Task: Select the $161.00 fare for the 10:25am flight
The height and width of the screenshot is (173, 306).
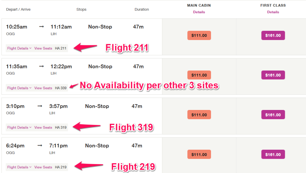Action: pyautogui.click(x=273, y=35)
